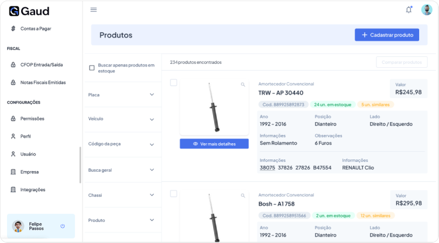The height and width of the screenshot is (243, 439).
Task: Open Contas a Pagar in sidebar
Action: 35,29
